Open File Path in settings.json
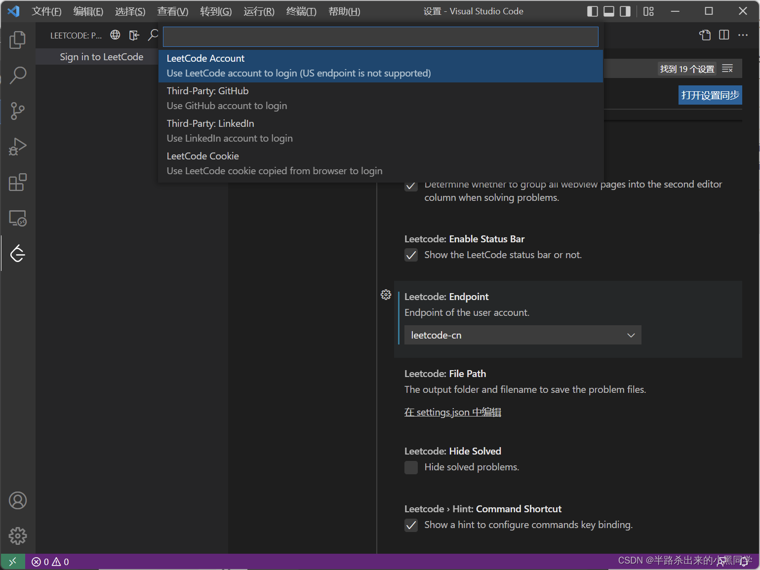 (452, 412)
